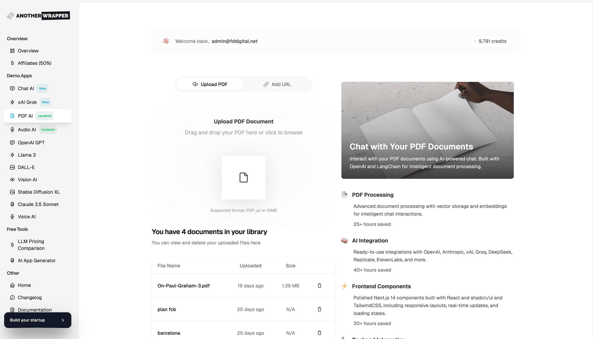Open the xAI Grok demo app

pos(27,102)
